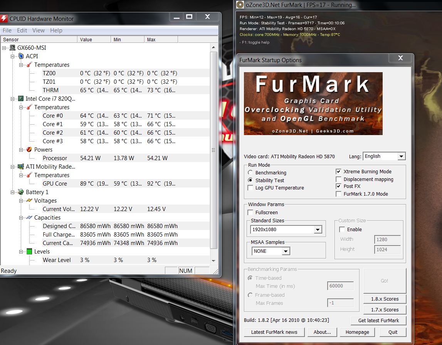
Task: Click the FurMark banner image
Action: point(313,103)
